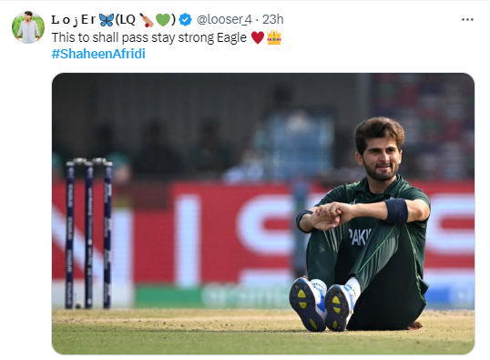The height and width of the screenshot is (360, 490).
Task: Click the navy wristband on player's arm
Action: [396, 211]
